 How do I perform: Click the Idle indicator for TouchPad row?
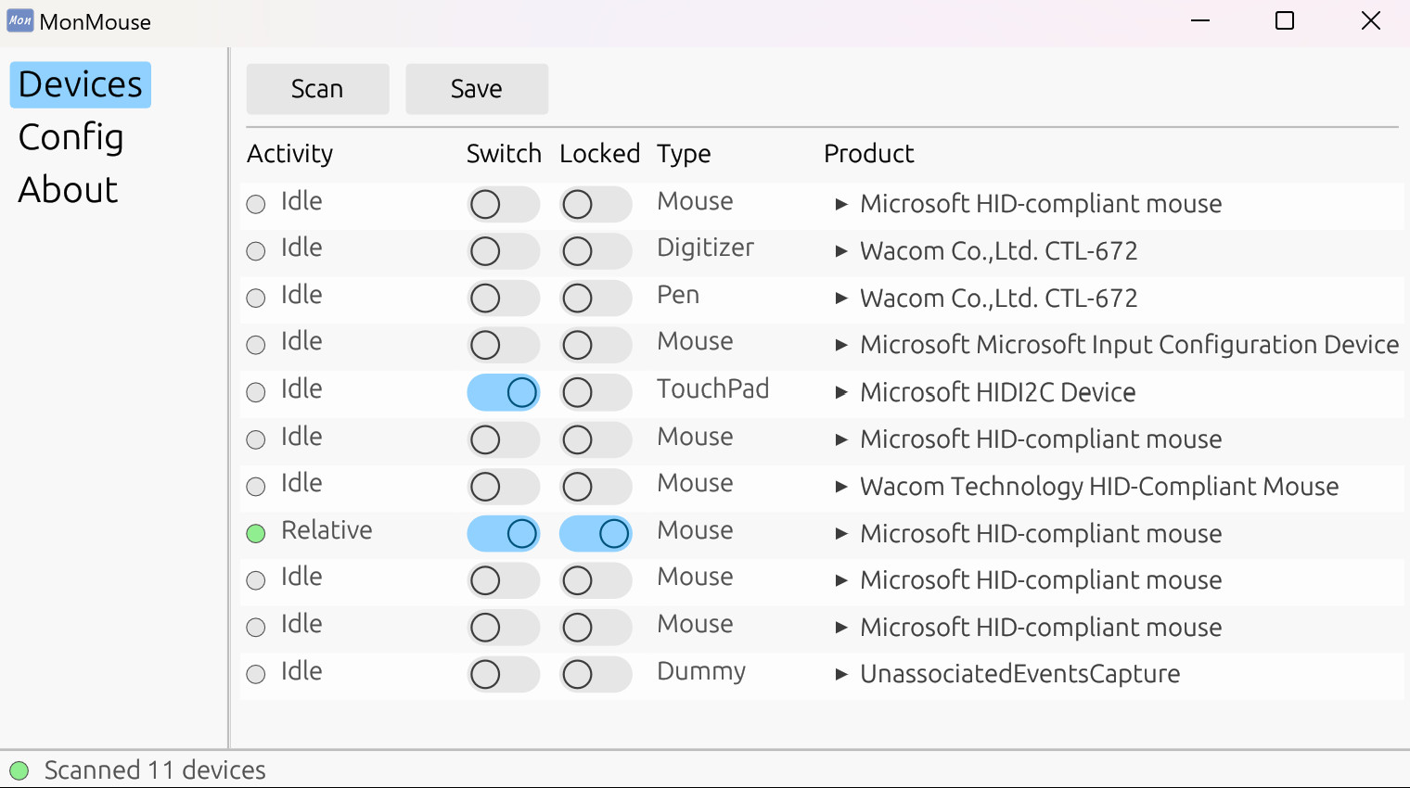pos(256,392)
